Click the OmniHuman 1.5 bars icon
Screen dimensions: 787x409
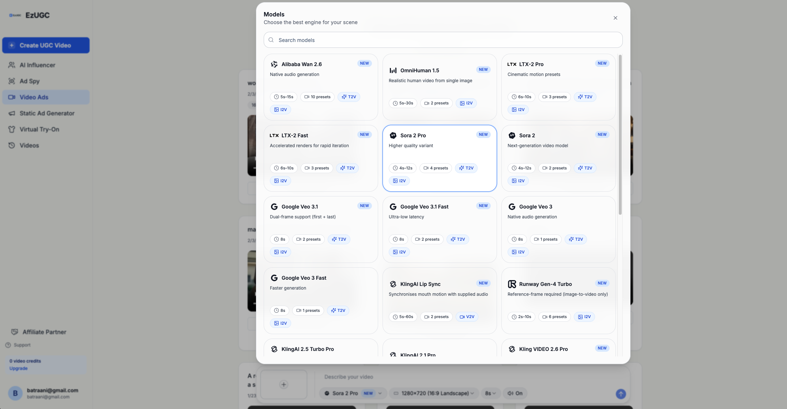(x=393, y=70)
